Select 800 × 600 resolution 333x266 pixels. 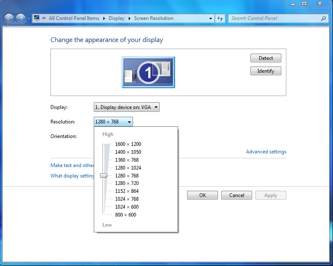tap(125, 215)
